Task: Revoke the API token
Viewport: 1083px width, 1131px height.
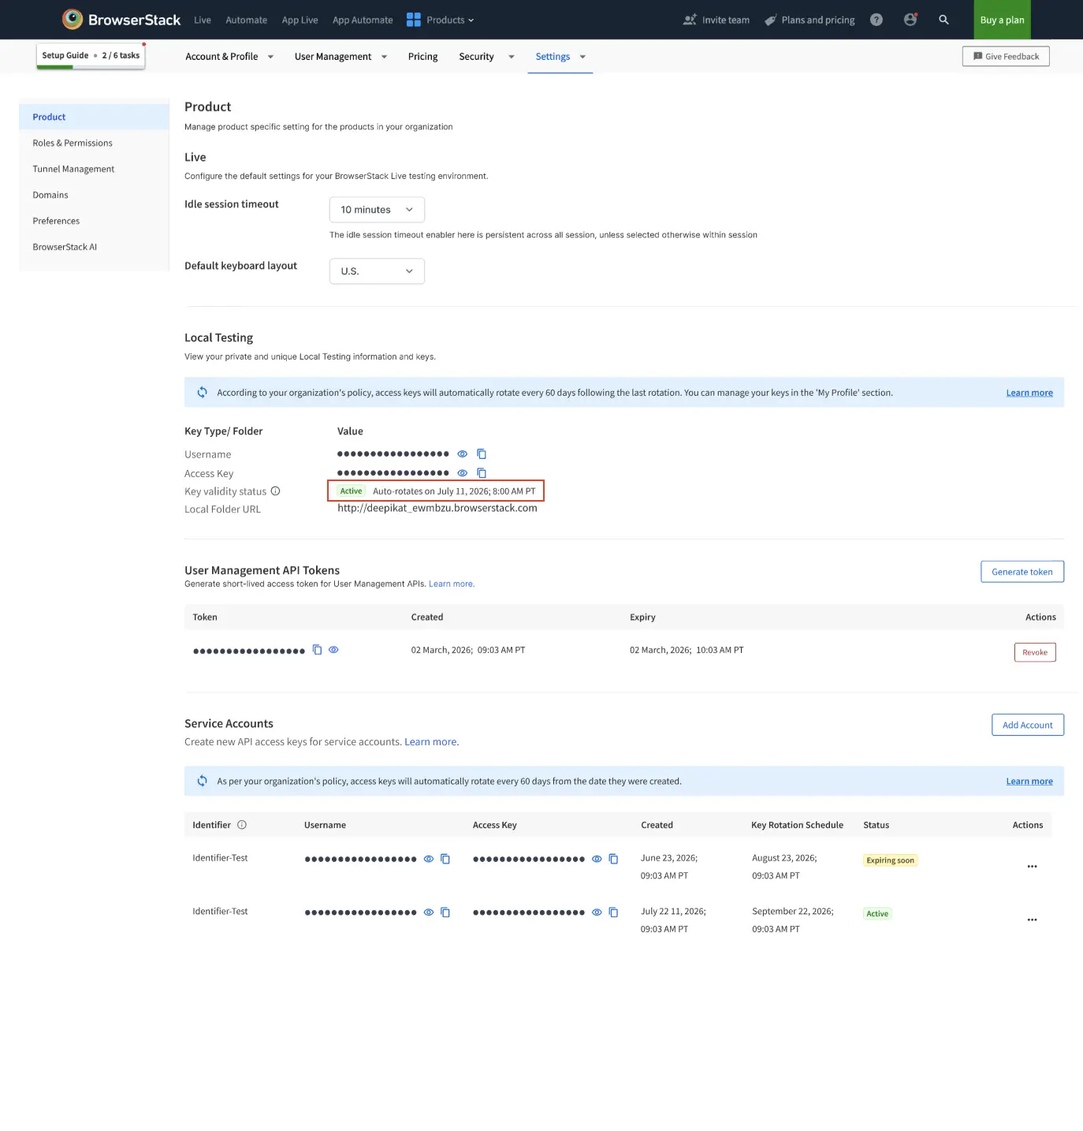Action: tap(1035, 652)
